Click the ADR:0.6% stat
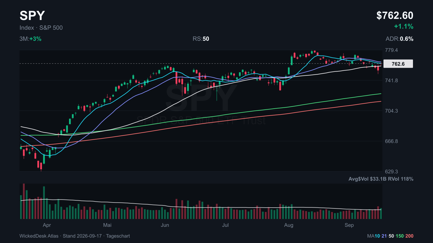This screenshot has height=243, width=433. [x=399, y=39]
